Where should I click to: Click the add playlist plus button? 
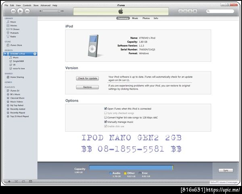[x=9, y=182]
